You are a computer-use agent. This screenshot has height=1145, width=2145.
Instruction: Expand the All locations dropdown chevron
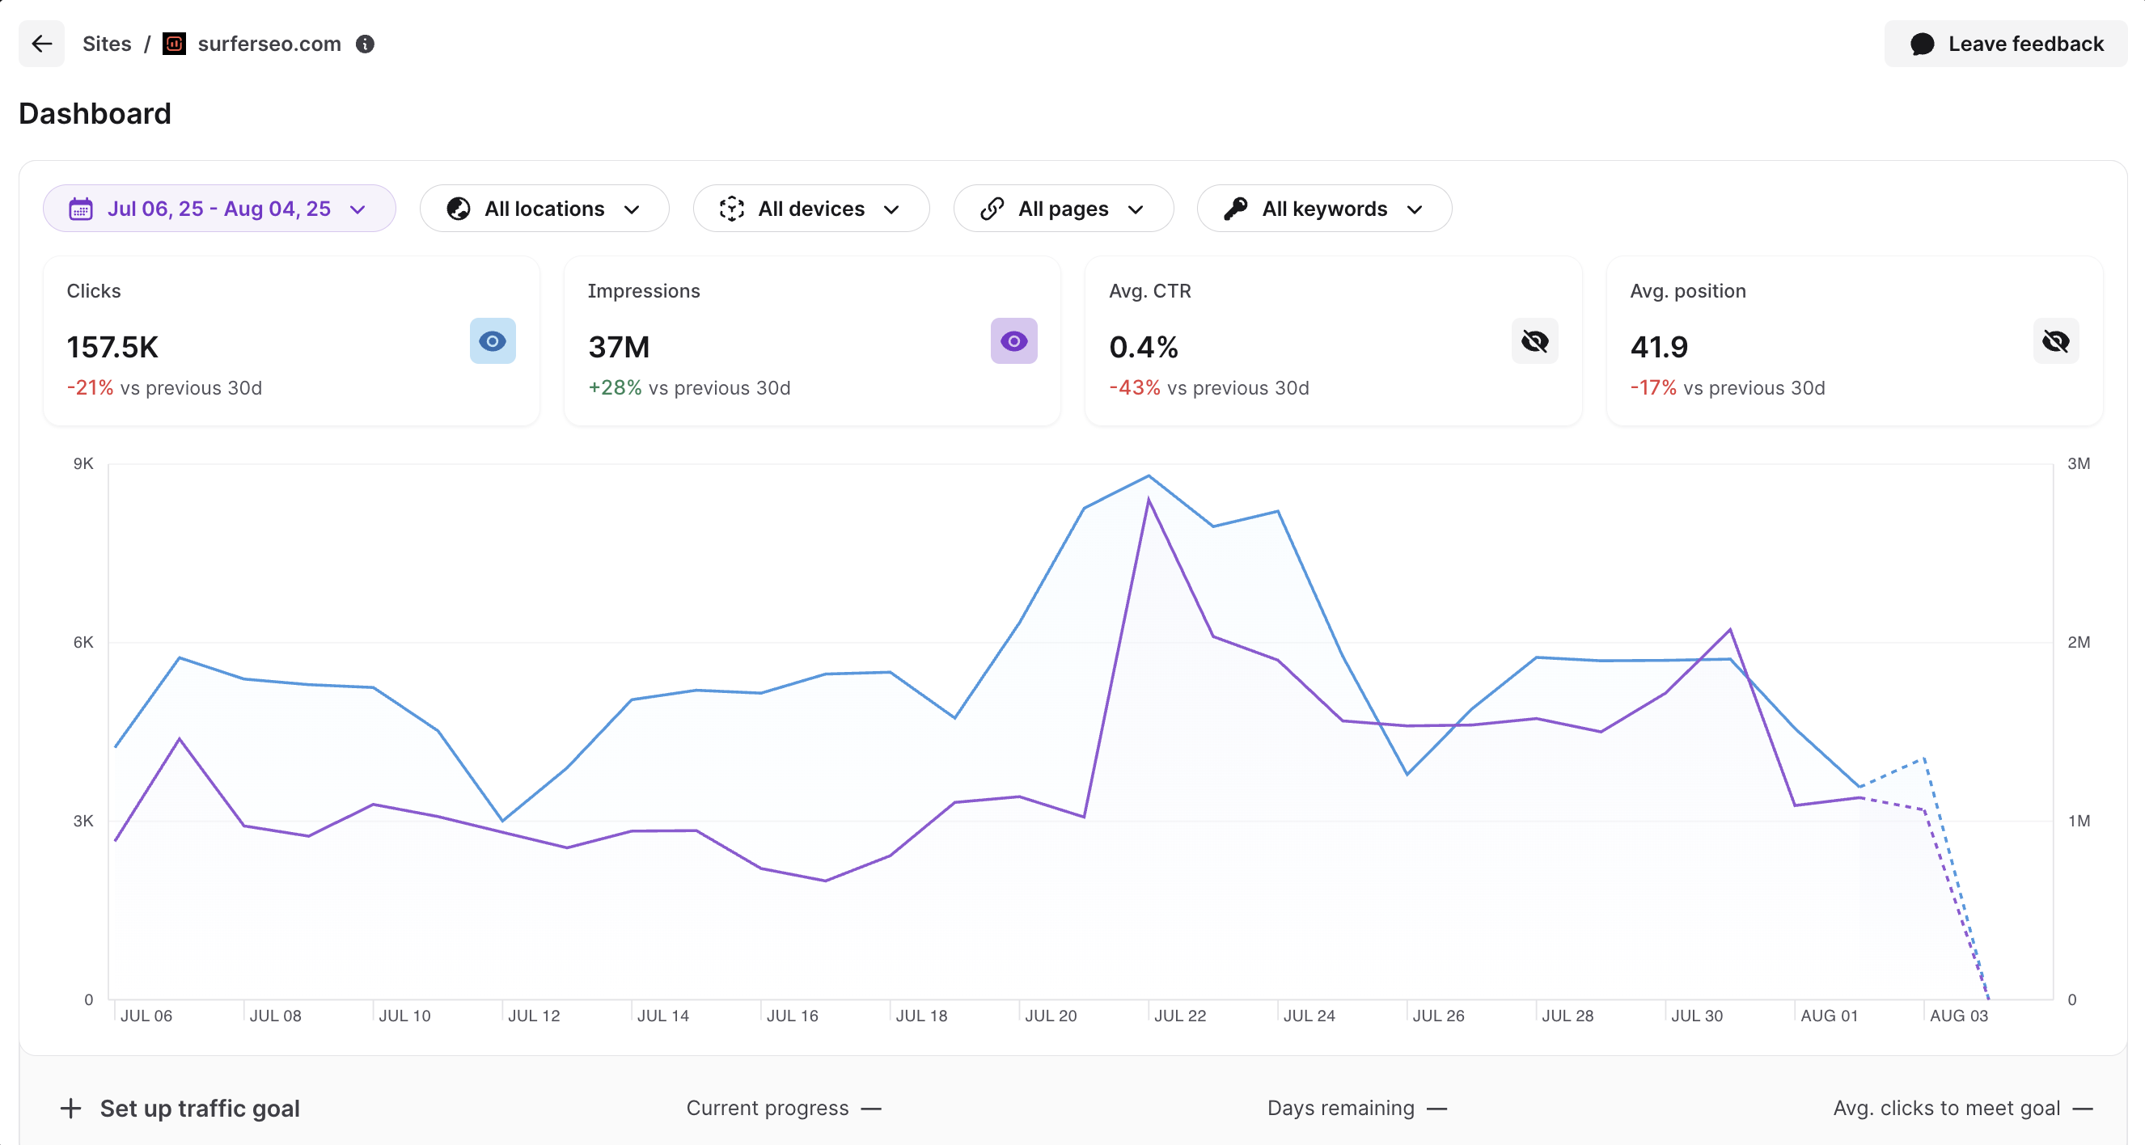point(632,210)
